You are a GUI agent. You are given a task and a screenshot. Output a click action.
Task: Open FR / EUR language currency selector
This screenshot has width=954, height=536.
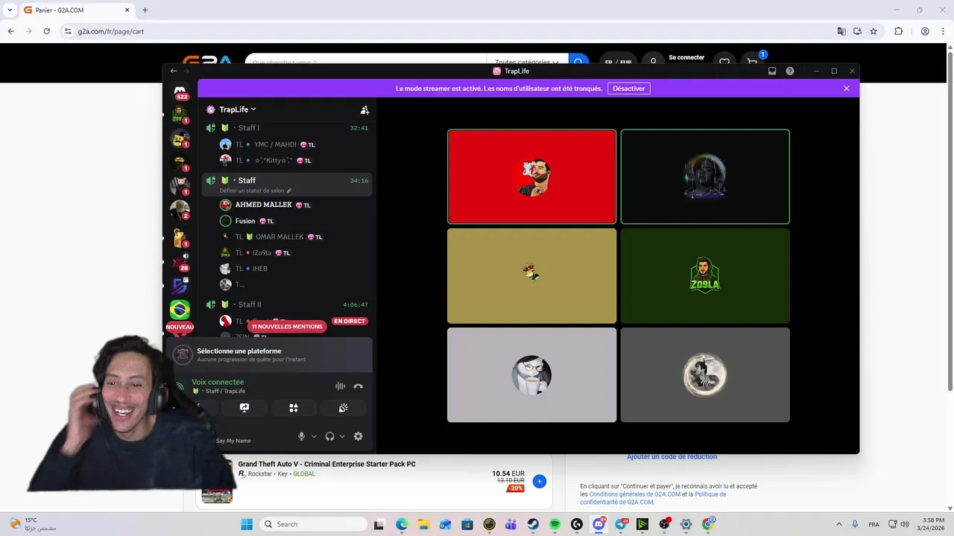click(x=619, y=62)
